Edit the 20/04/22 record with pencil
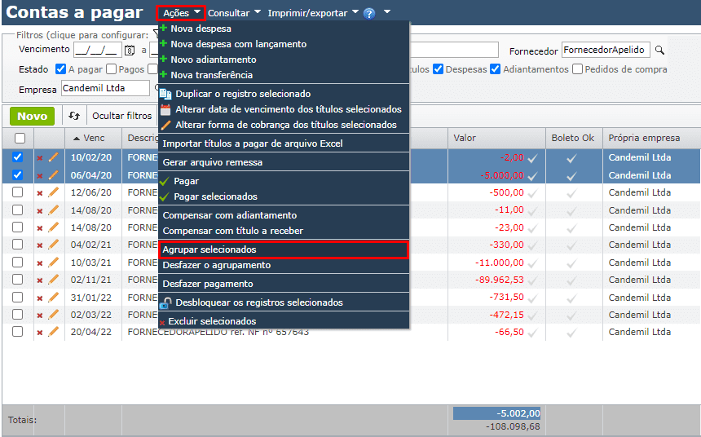 pos(53,332)
